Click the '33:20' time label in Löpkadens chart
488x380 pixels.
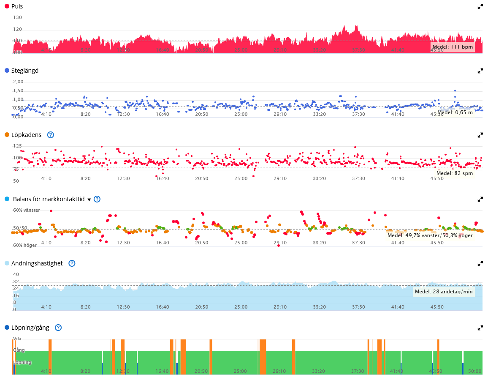(319, 179)
